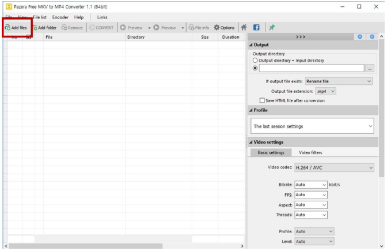387x251 pixels.
Task: Click the >>> panel collapse bar
Action: pyautogui.click(x=301, y=37)
